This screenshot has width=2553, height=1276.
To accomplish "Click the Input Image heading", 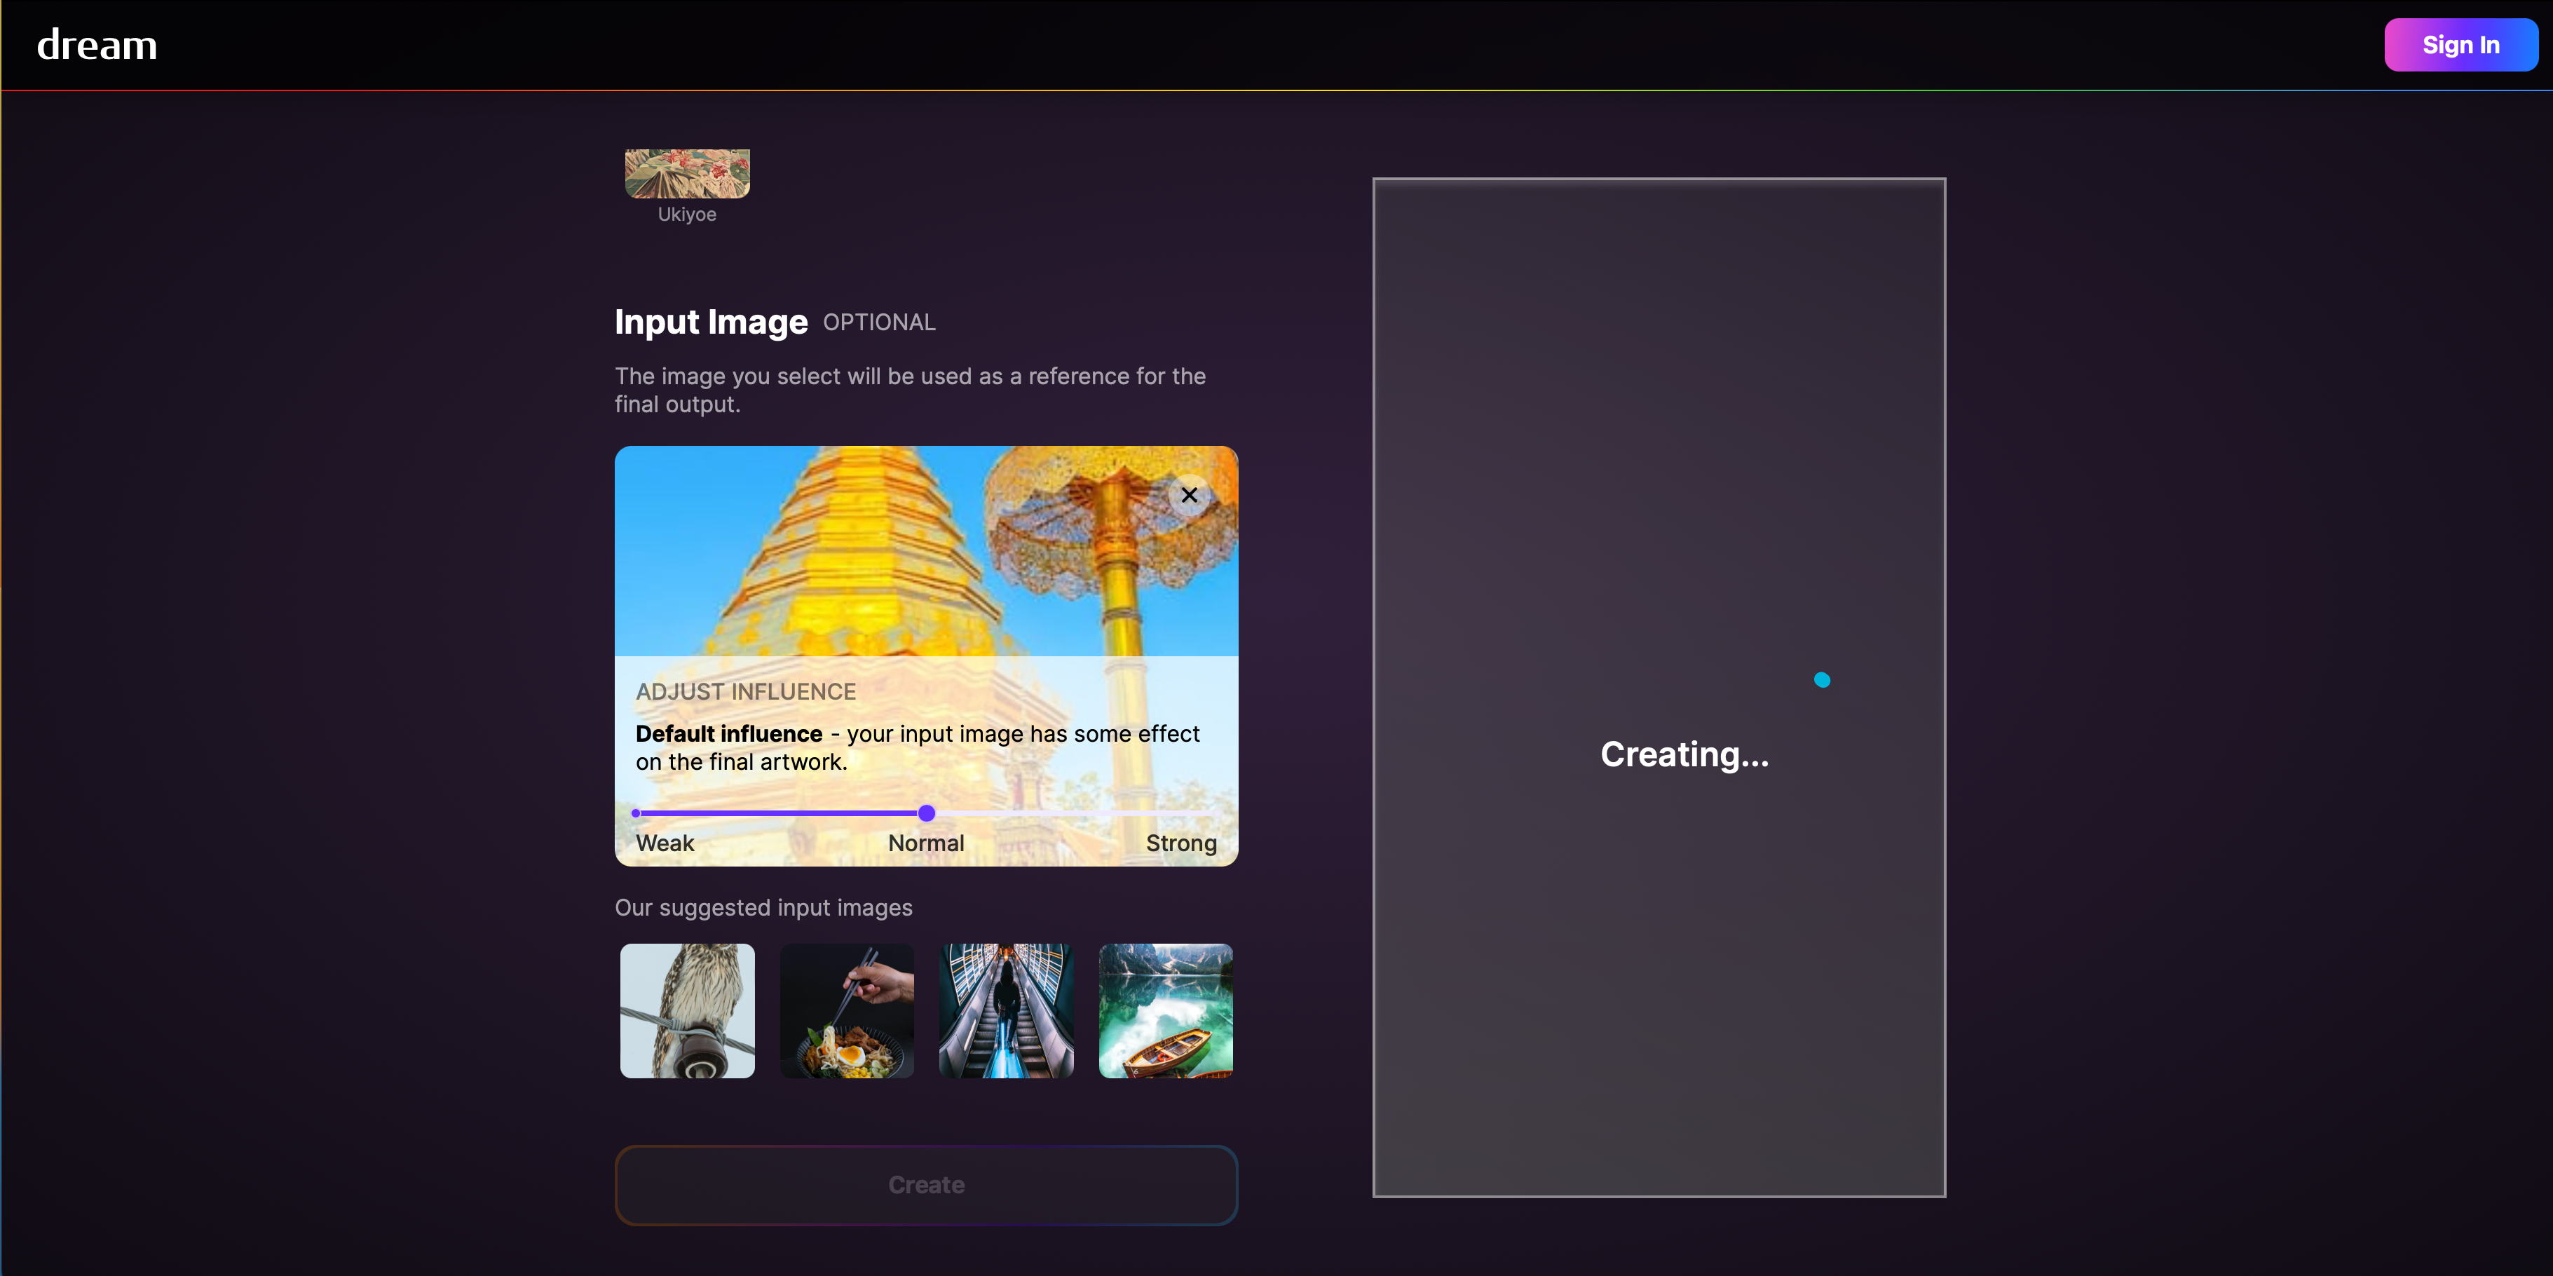I will pyautogui.click(x=711, y=323).
